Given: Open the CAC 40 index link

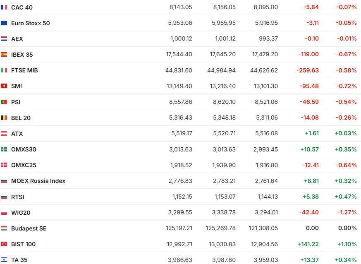Looking at the screenshot, I should 22,7.
